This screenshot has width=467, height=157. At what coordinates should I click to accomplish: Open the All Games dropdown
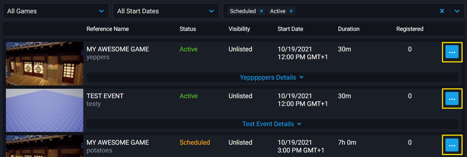pyautogui.click(x=56, y=11)
